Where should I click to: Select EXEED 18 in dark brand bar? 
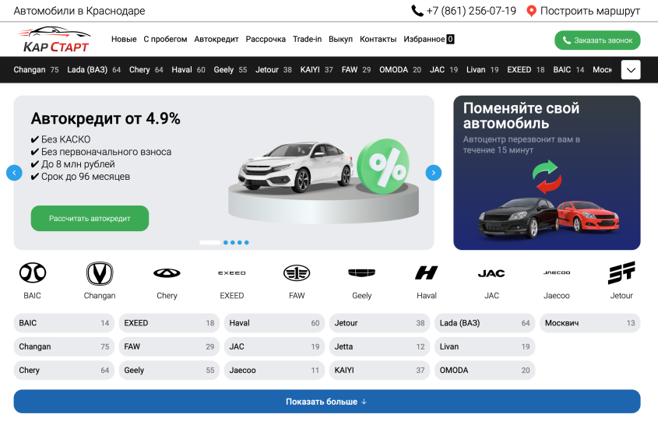526,69
